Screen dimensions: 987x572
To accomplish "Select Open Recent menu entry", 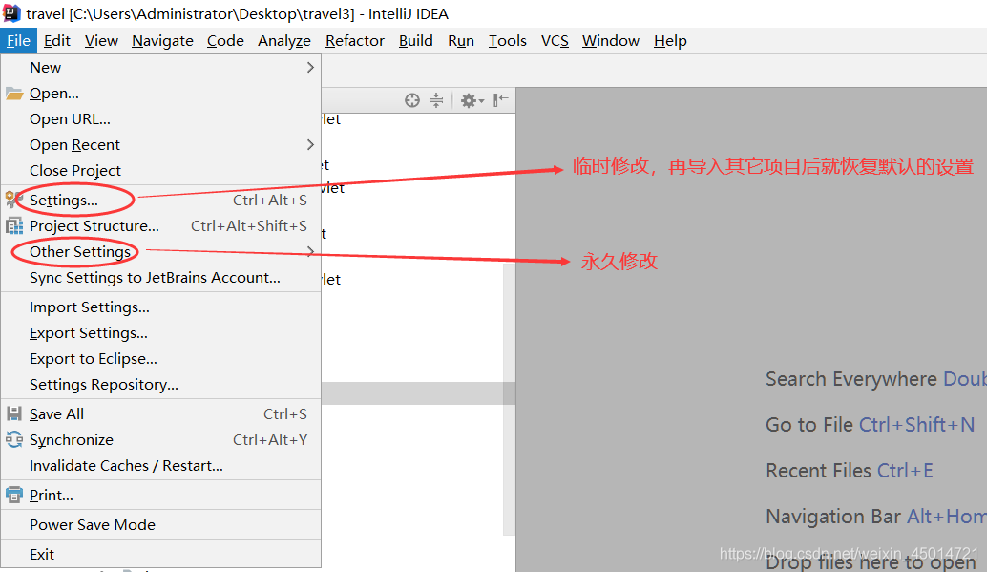I will pos(161,145).
